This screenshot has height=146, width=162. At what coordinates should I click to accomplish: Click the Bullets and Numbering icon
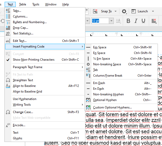tap(8, 22)
